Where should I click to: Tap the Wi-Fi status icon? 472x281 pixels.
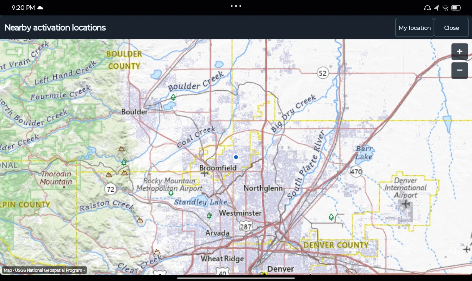point(445,8)
